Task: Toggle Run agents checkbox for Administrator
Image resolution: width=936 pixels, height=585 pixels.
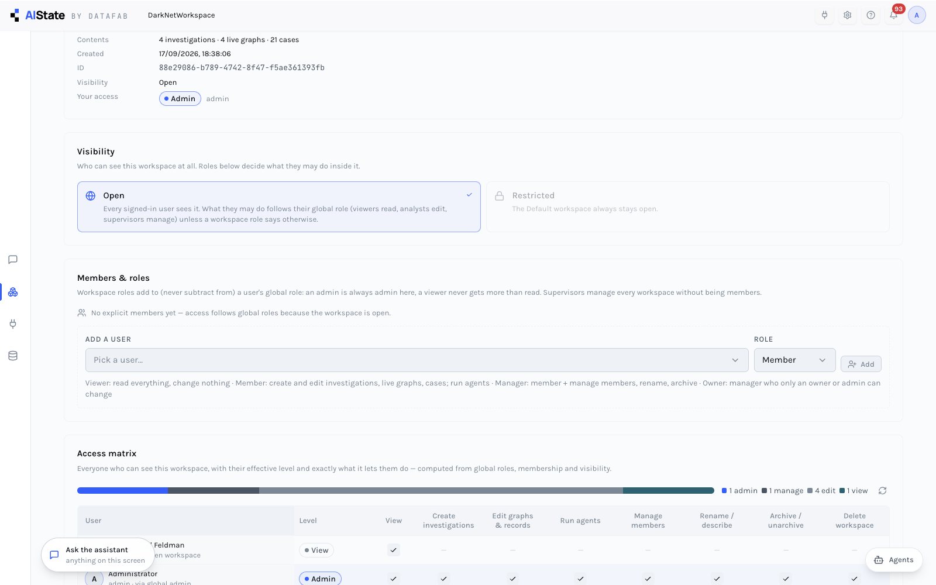Action: [x=580, y=579]
